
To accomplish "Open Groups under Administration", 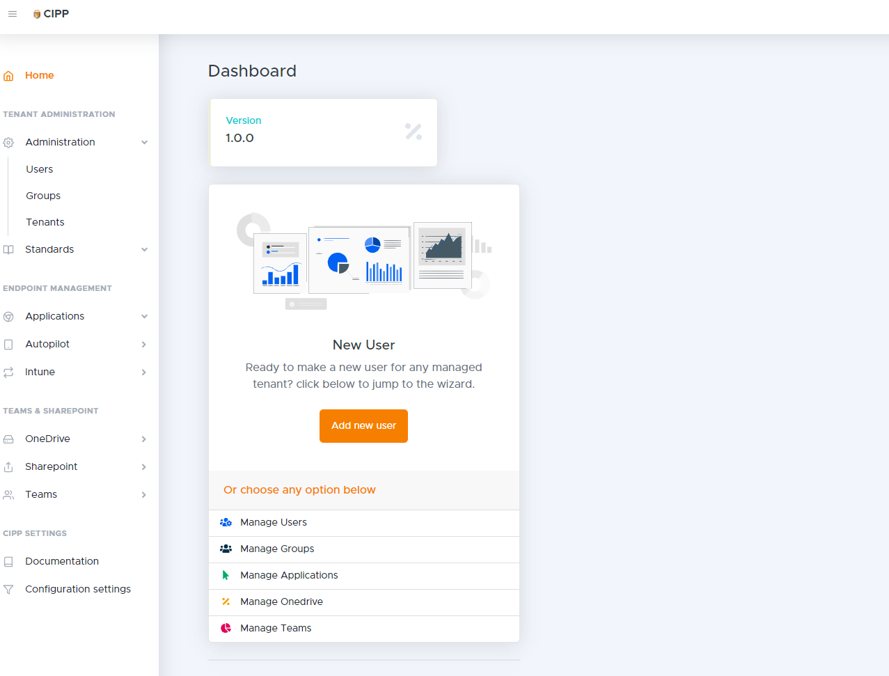I will [x=43, y=196].
